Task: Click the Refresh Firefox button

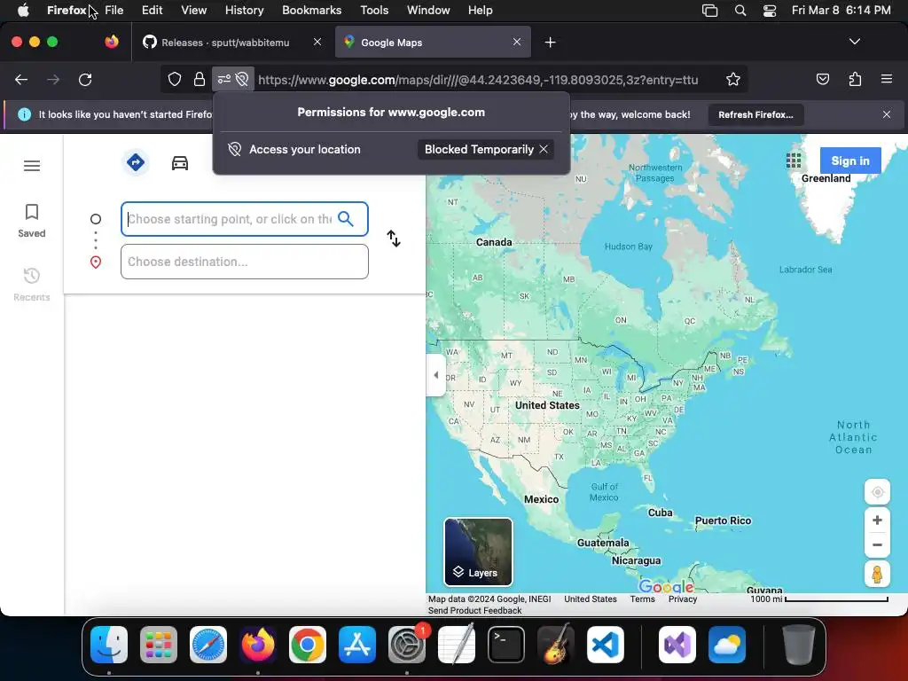Action: 755,114
